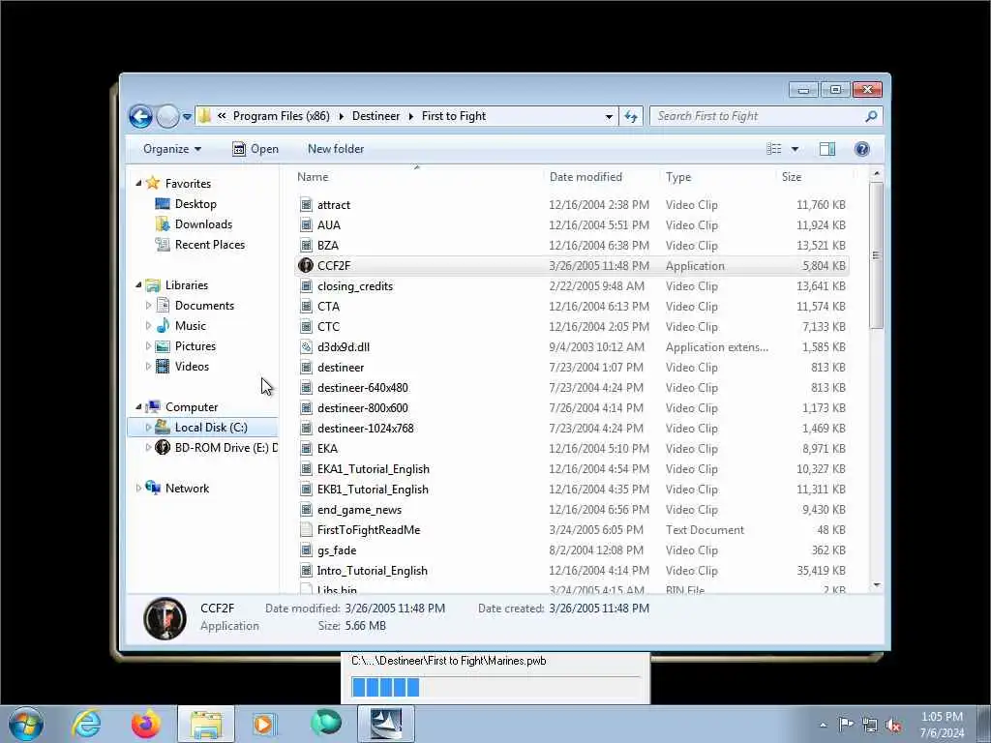Open Downloads in Favorites
Image resolution: width=991 pixels, height=743 pixels.
pos(203,224)
